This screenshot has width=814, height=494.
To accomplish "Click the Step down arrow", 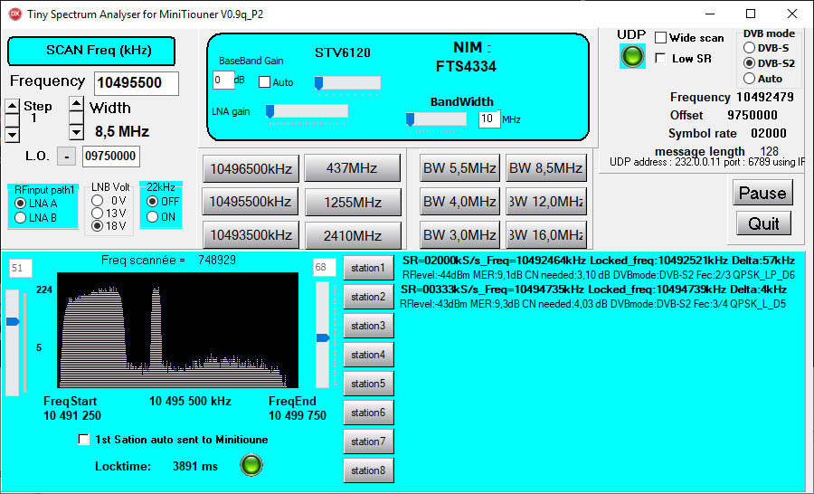I will (12, 135).
